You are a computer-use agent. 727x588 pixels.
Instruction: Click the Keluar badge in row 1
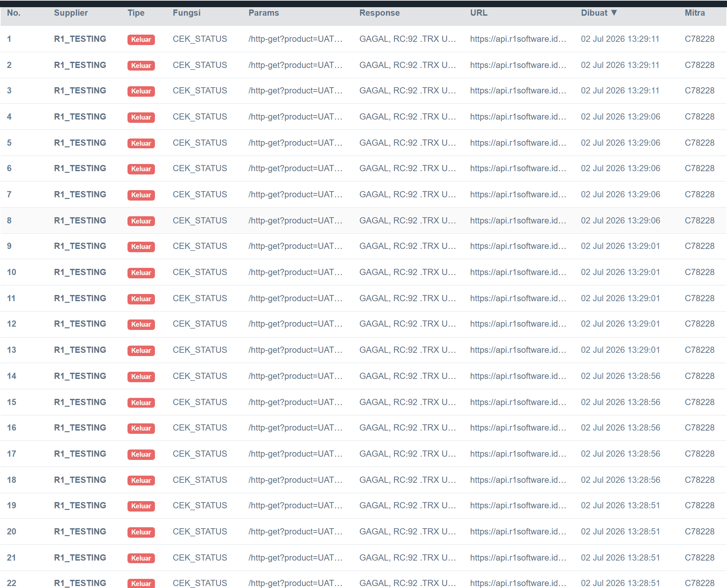[x=141, y=40]
